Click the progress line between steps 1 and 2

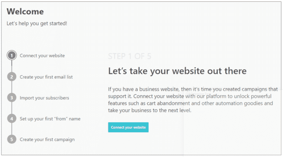click(x=12, y=67)
